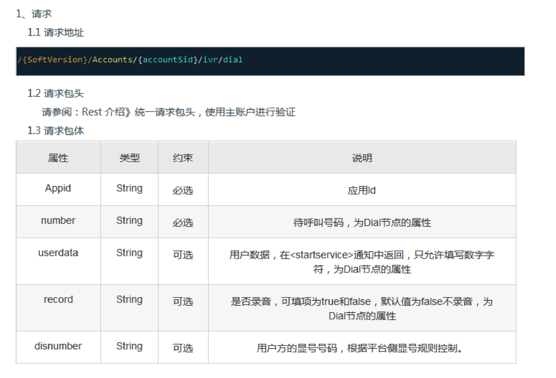Click the /ivr/dial URL code block
The image size is (556, 378).
click(x=270, y=62)
